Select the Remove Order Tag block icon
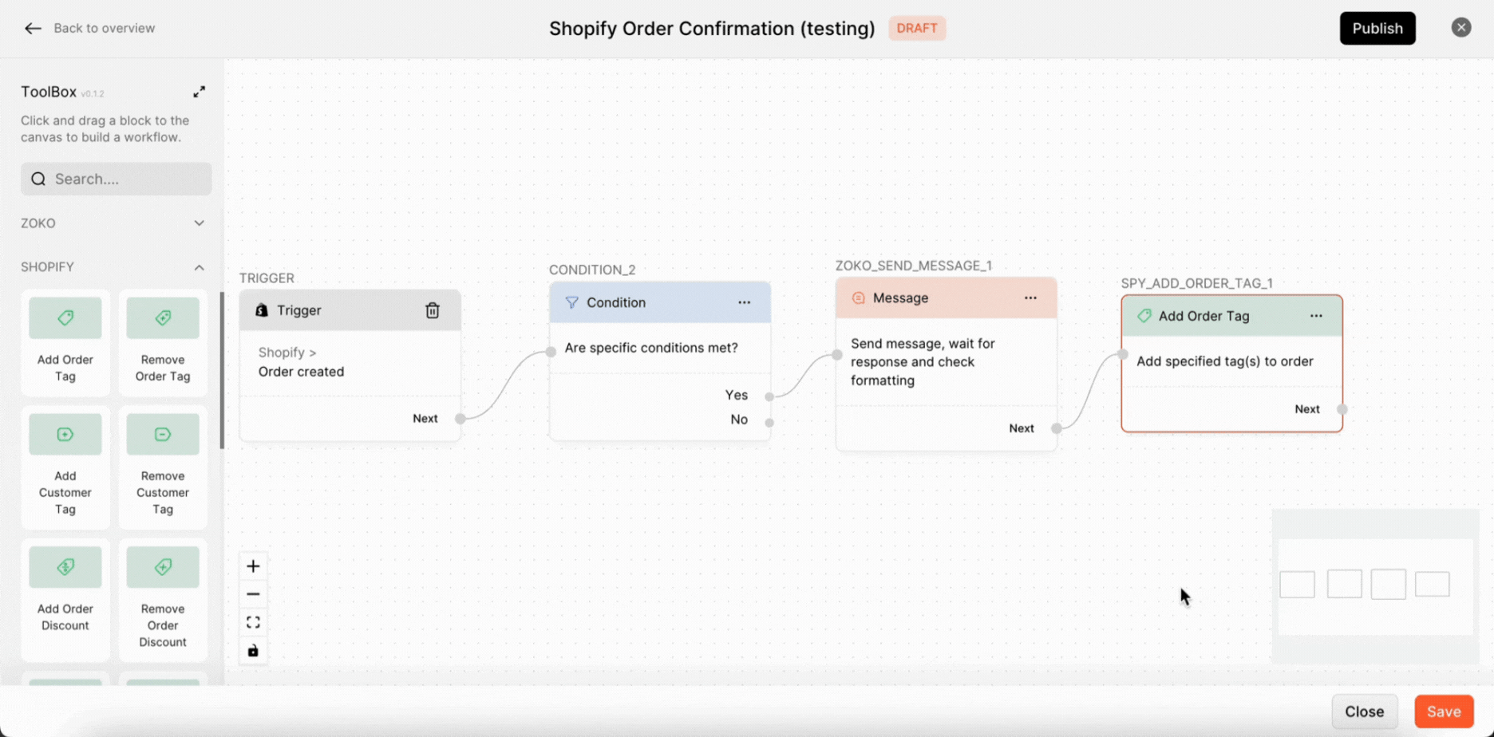The width and height of the screenshot is (1494, 737). pos(163,318)
